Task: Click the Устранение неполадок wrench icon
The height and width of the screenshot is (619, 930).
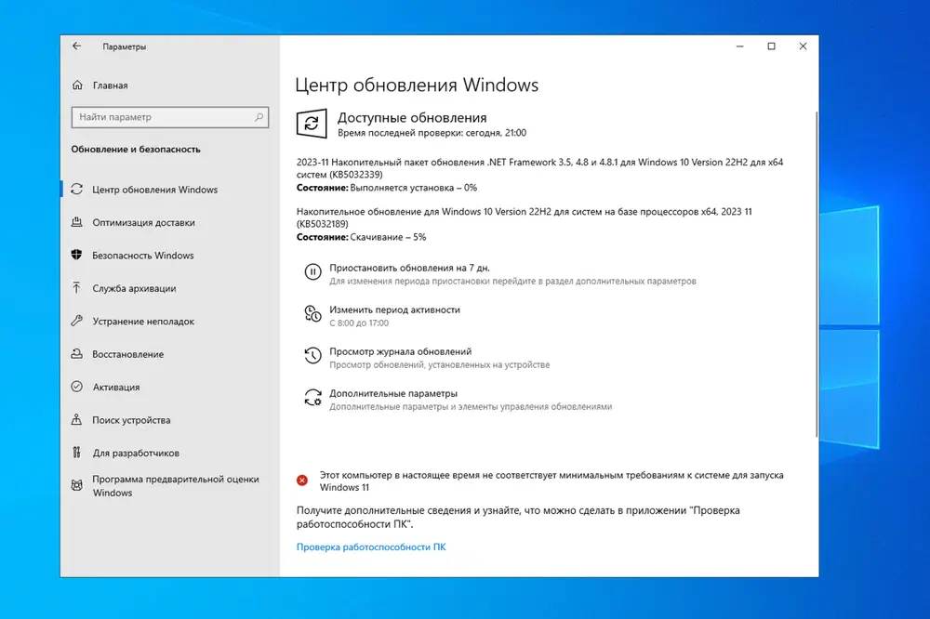Action: point(76,321)
